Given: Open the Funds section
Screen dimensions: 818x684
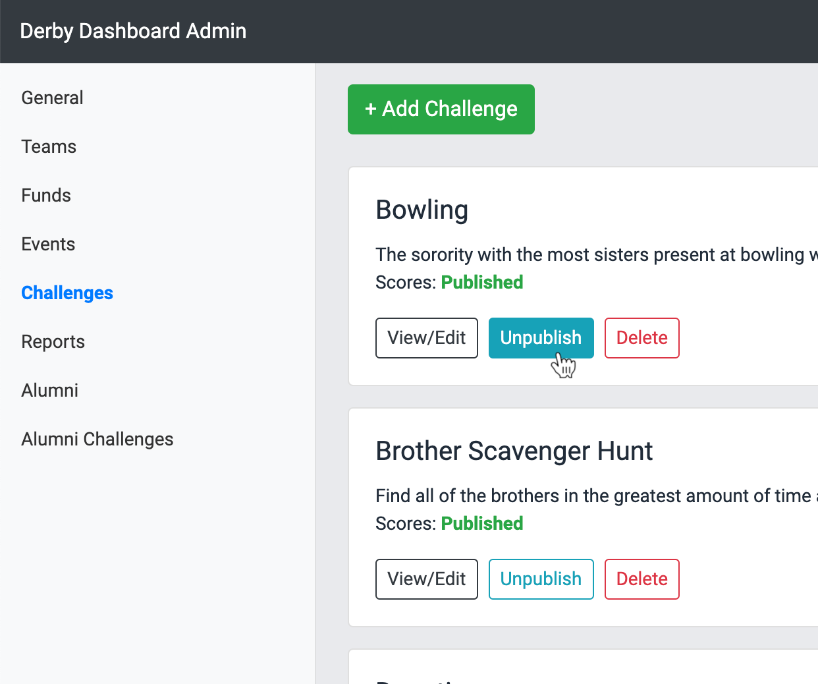Looking at the screenshot, I should (x=45, y=195).
